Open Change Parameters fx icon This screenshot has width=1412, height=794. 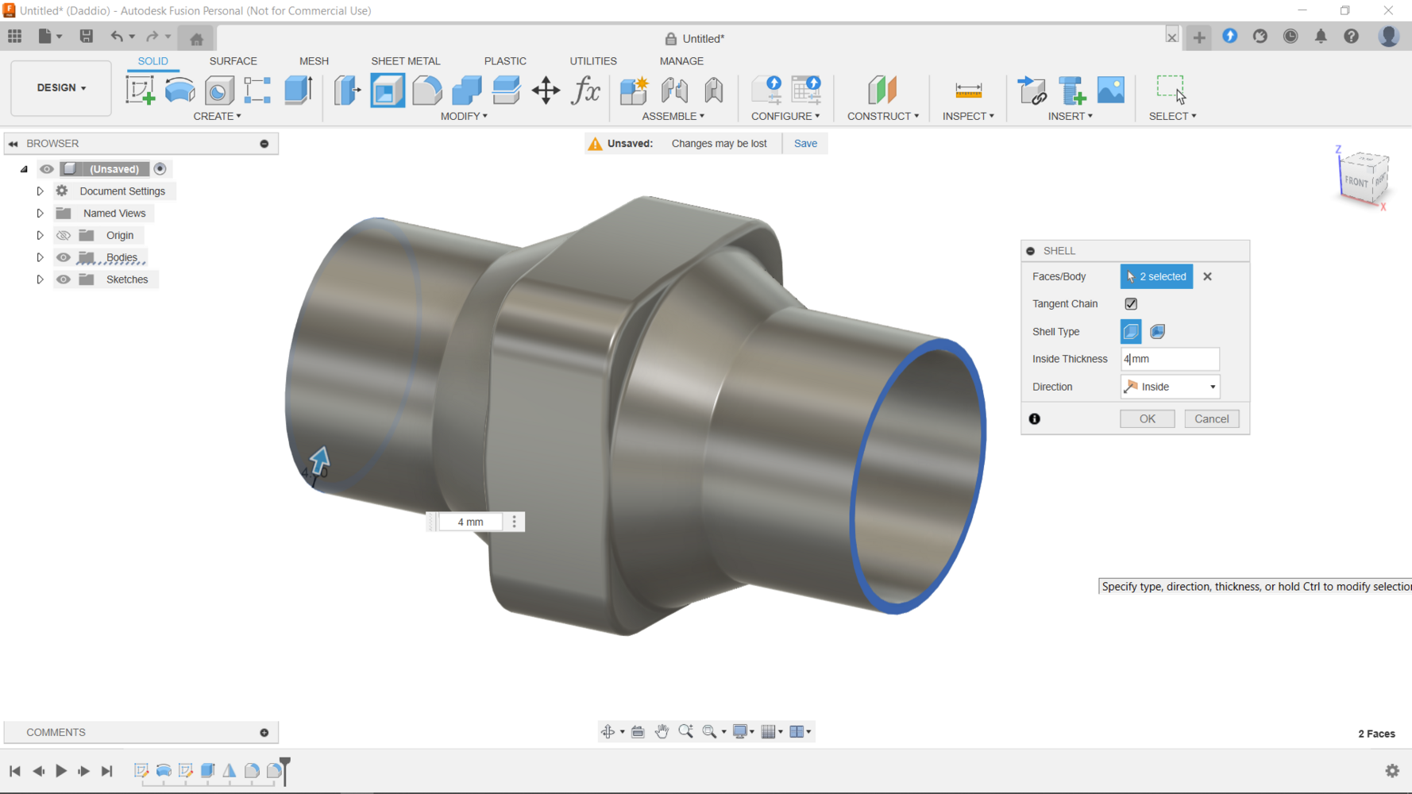click(x=586, y=90)
